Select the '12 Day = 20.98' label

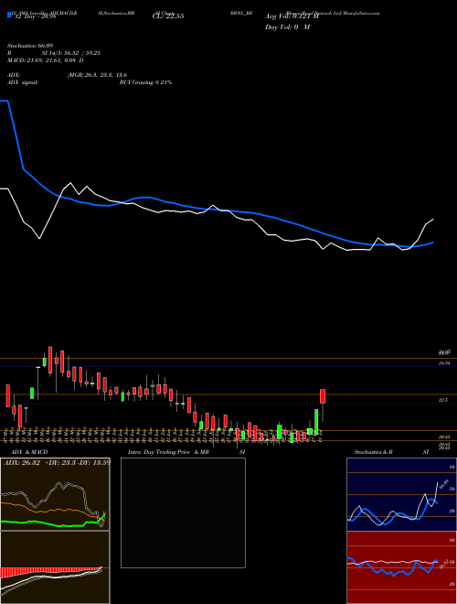click(35, 16)
